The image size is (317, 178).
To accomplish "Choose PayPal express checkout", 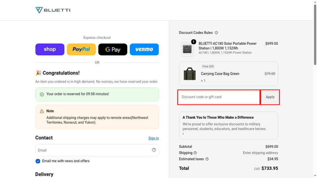I will [x=81, y=49].
